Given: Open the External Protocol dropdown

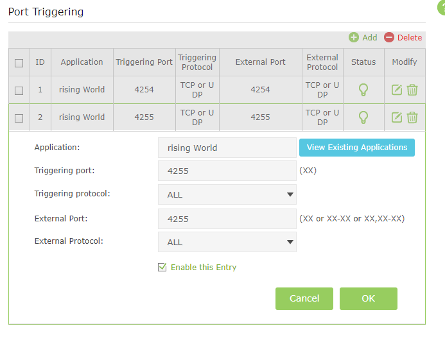Looking at the screenshot, I should pos(227,242).
